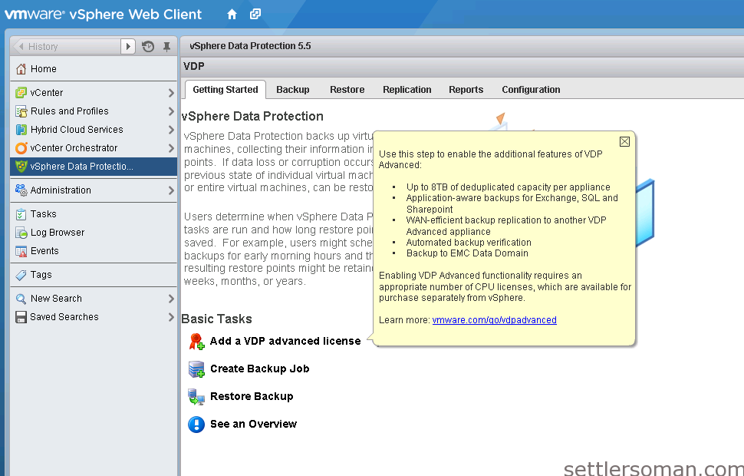Image resolution: width=744 pixels, height=476 pixels.
Task: Go forward with the History arrow
Action: 128,47
